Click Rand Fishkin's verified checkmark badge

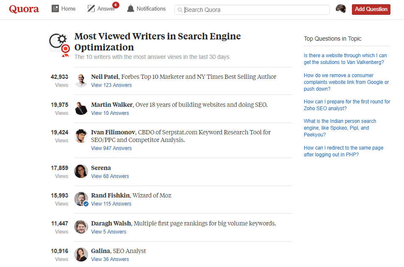[86, 204]
